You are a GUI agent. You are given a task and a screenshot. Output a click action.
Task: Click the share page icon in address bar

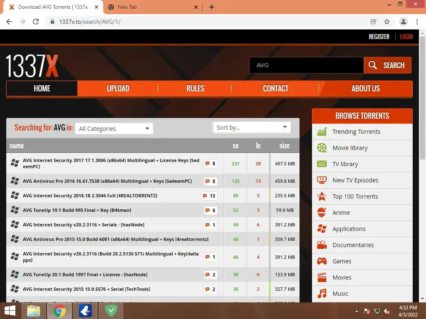(374, 22)
